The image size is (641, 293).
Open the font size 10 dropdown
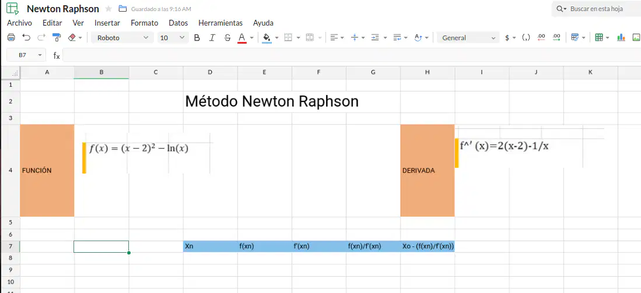[x=173, y=37]
